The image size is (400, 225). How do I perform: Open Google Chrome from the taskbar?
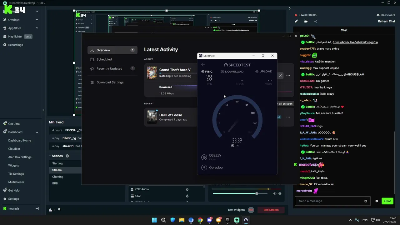pyautogui.click(x=200, y=220)
